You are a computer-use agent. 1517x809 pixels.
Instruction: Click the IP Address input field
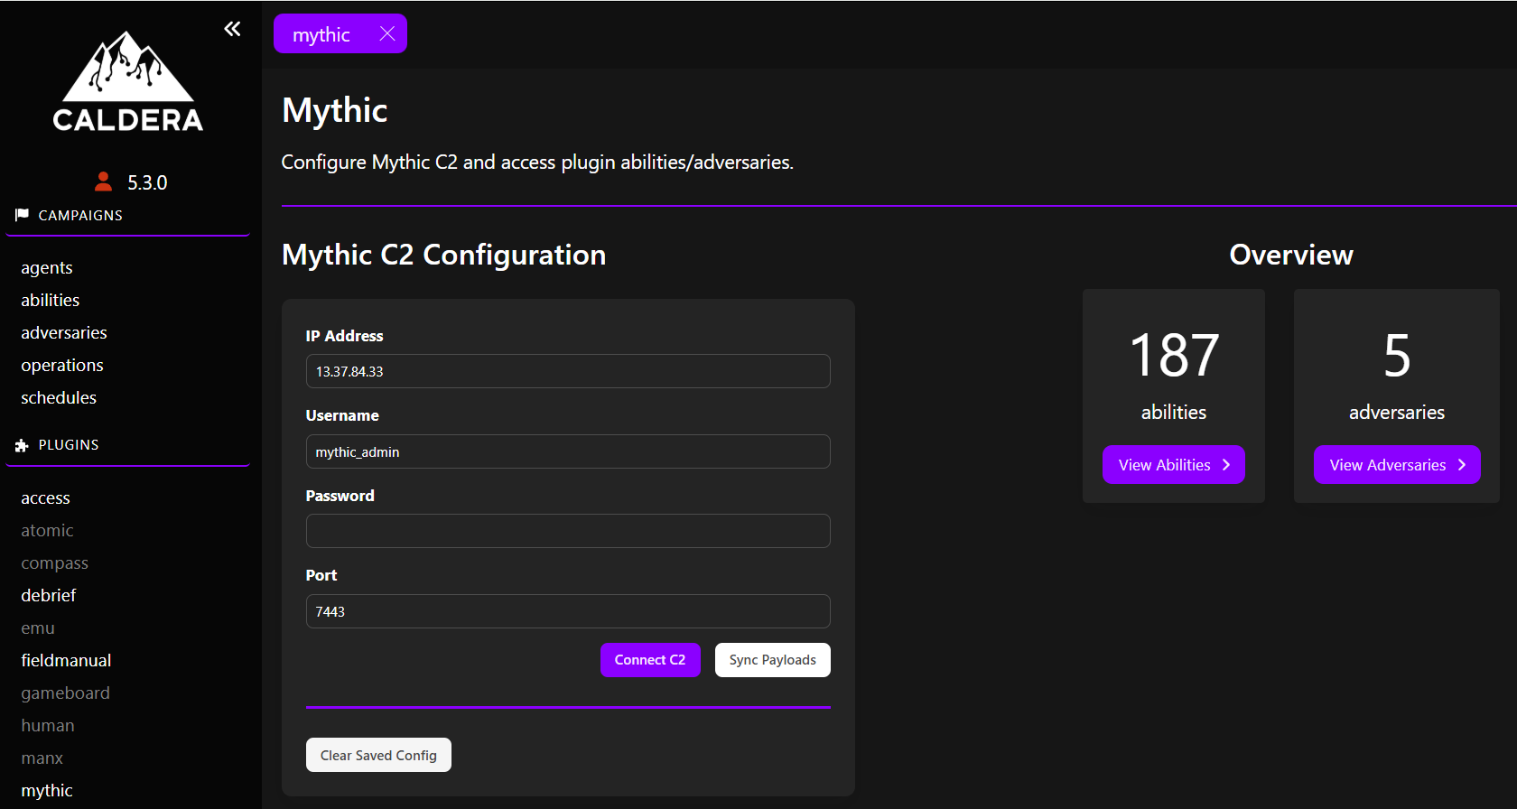point(568,371)
